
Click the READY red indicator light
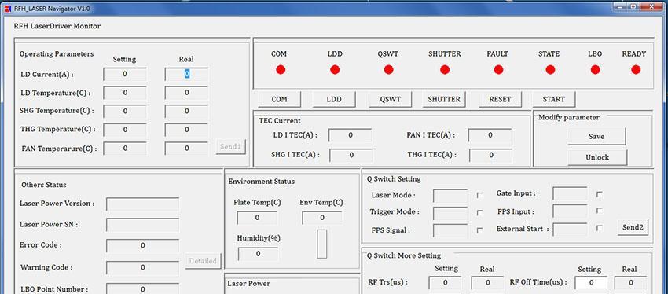(x=636, y=69)
